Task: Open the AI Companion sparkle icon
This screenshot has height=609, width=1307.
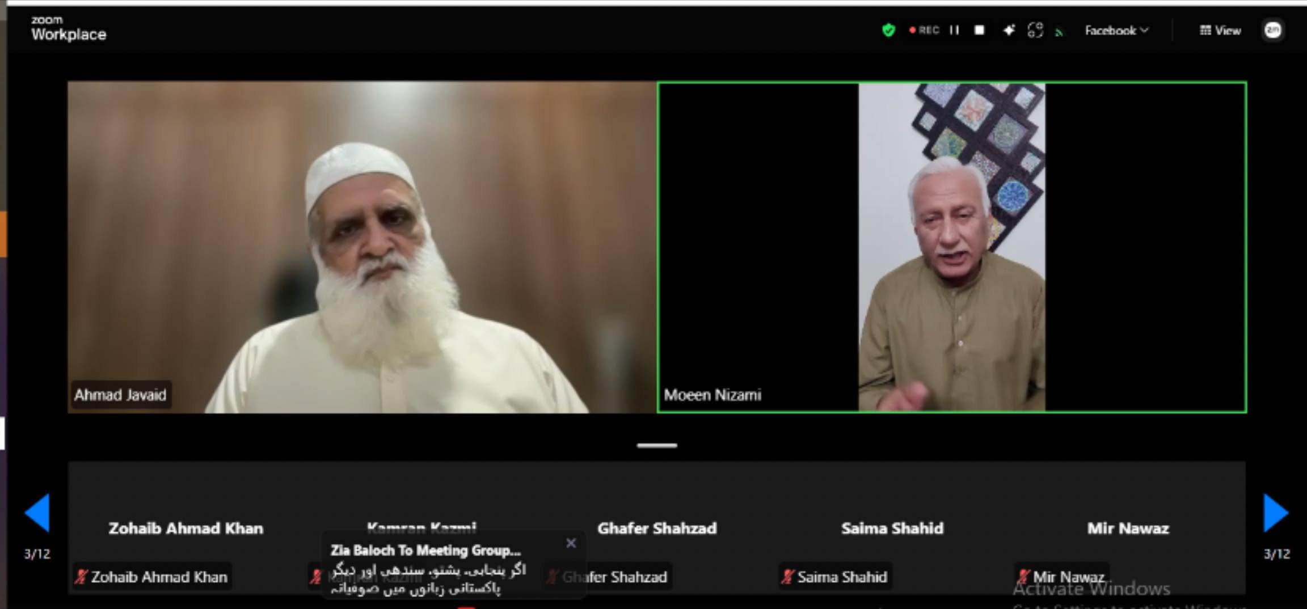Action: [1009, 30]
